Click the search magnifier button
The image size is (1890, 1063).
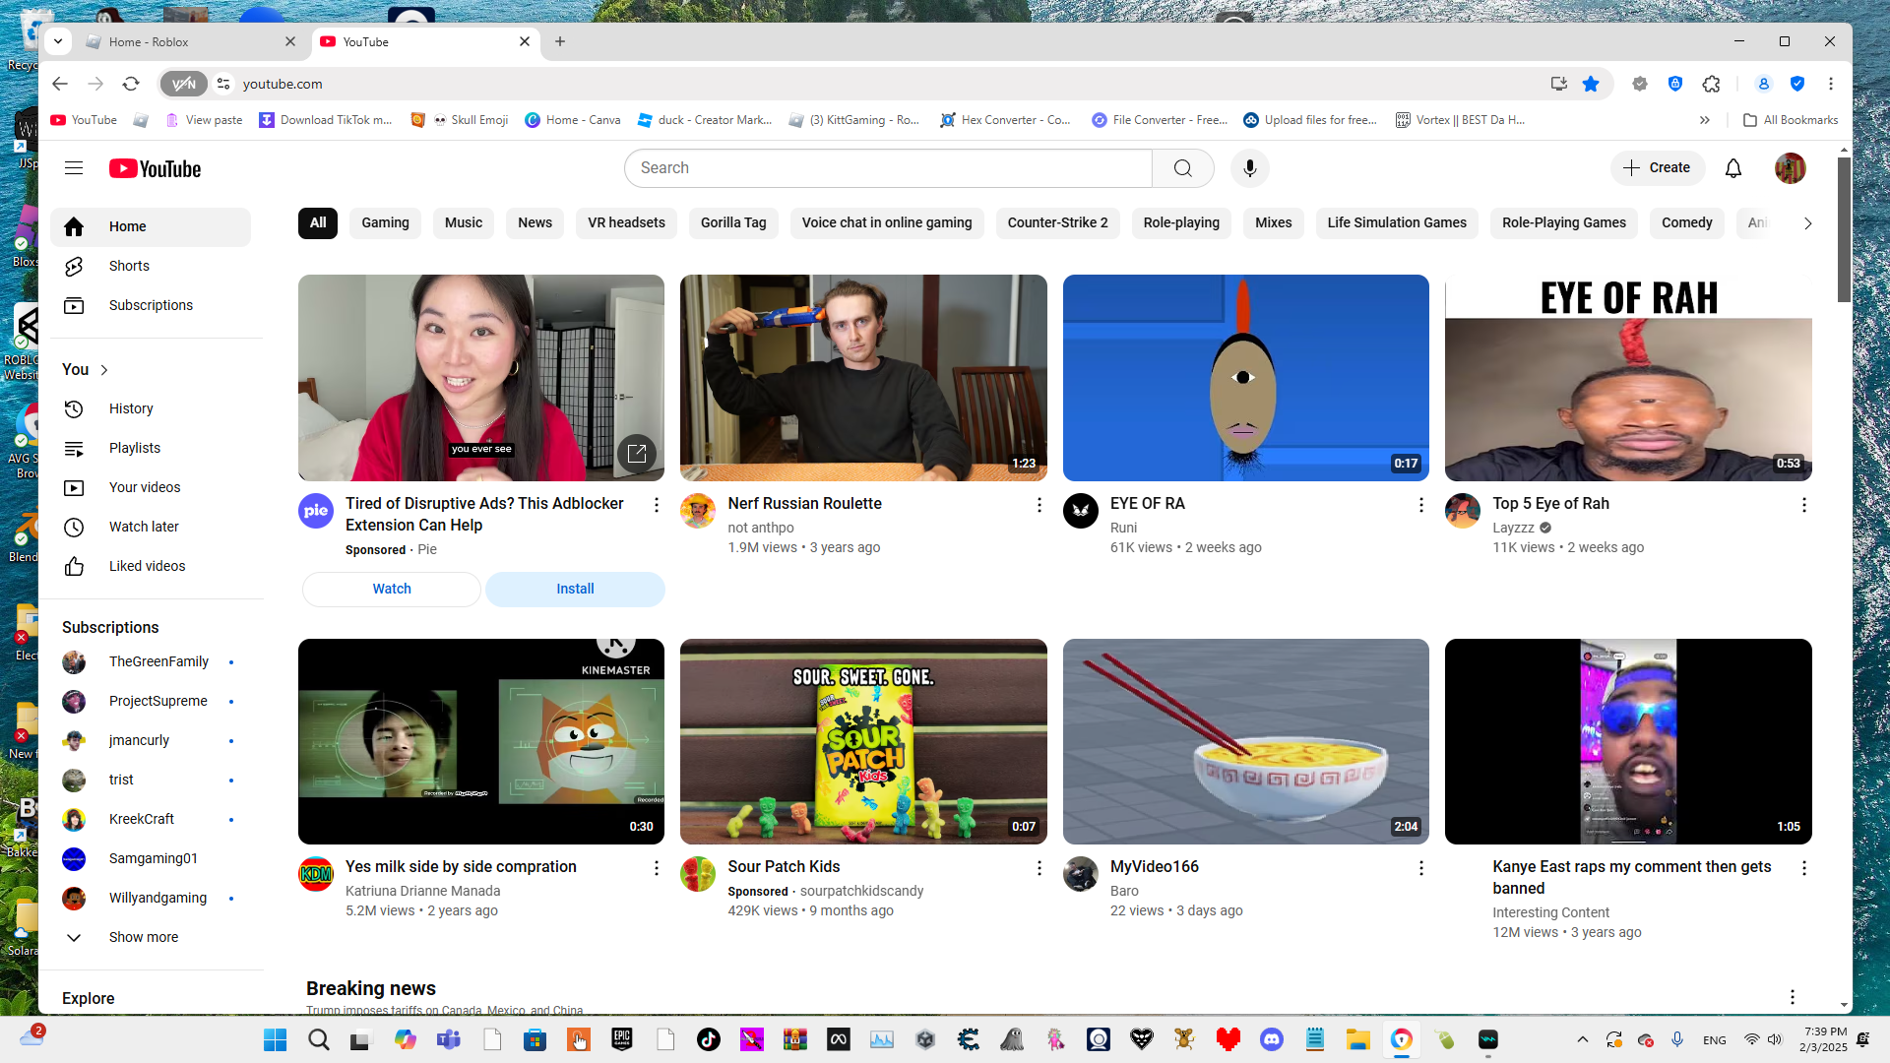point(1183,168)
